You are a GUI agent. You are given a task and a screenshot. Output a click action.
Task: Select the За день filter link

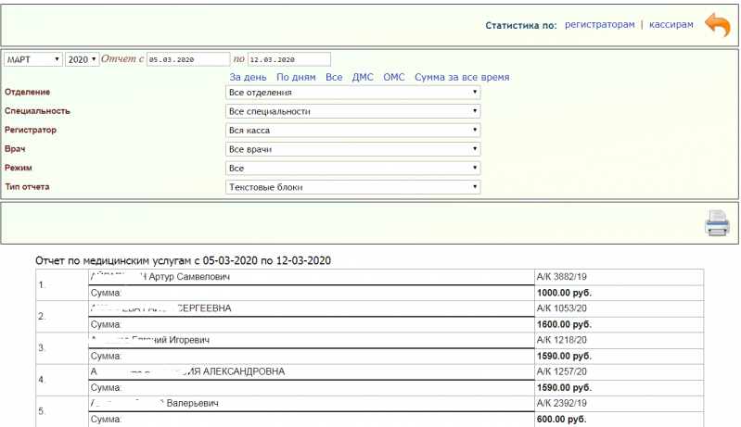248,77
